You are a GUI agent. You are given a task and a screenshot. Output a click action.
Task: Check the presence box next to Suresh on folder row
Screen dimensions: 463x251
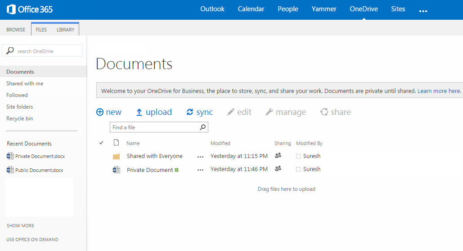tap(298, 156)
